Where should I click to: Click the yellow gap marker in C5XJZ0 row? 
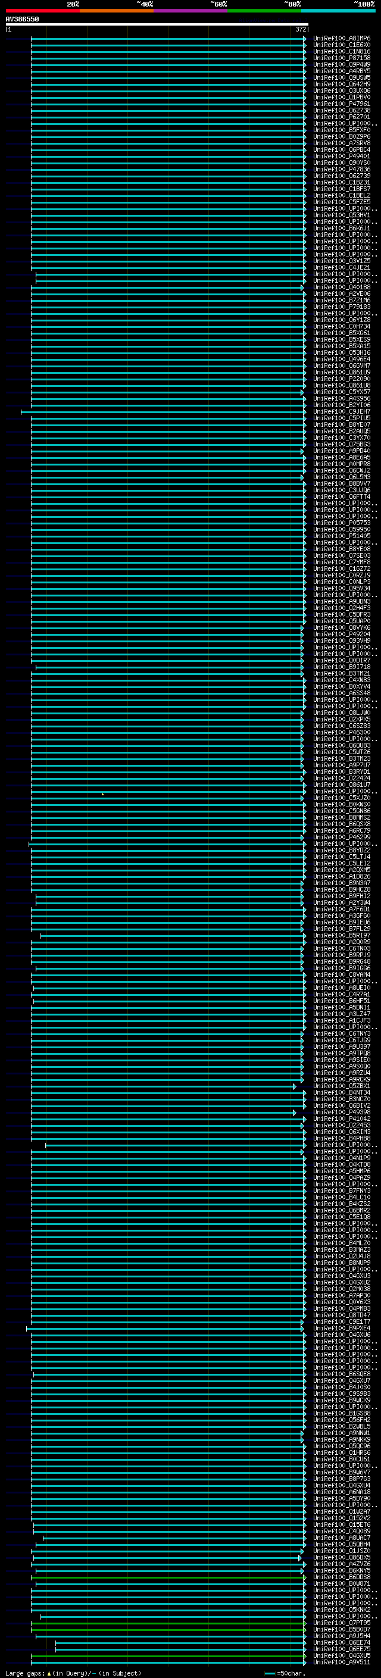point(102,794)
